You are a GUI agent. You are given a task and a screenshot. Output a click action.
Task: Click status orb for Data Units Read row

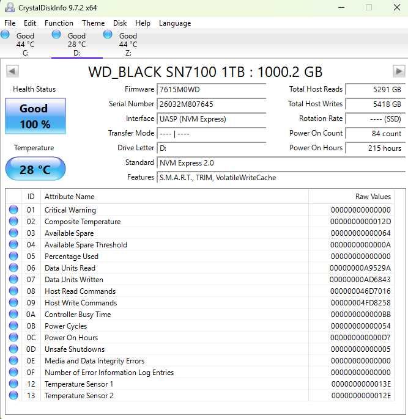click(13, 268)
